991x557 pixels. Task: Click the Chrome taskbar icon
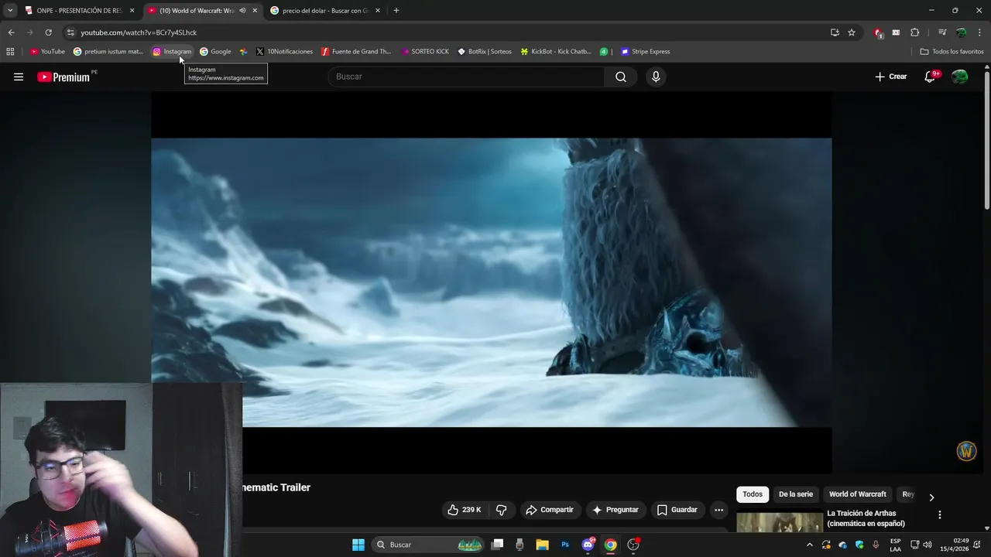[x=611, y=545]
